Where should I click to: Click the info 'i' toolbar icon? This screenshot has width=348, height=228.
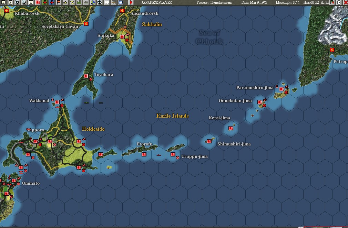coord(31,2)
